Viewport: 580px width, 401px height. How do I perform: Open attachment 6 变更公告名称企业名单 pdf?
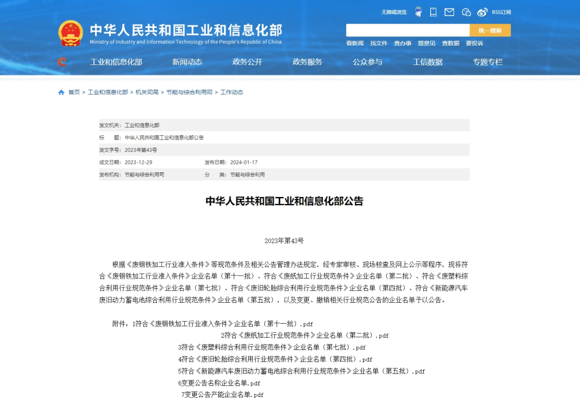[219, 383]
